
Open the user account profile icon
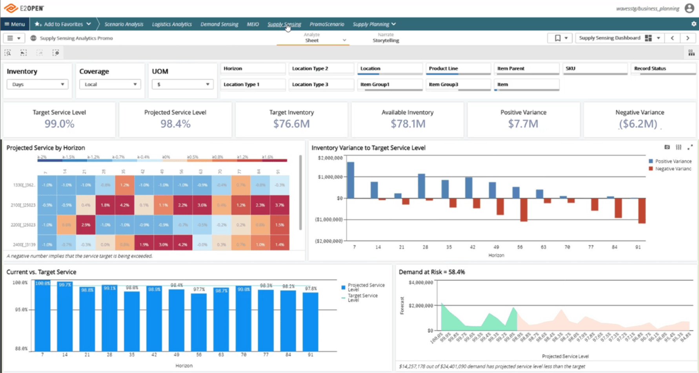(x=689, y=8)
